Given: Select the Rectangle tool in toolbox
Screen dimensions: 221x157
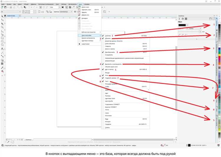Looking at the screenshot, I should coord(2,38).
